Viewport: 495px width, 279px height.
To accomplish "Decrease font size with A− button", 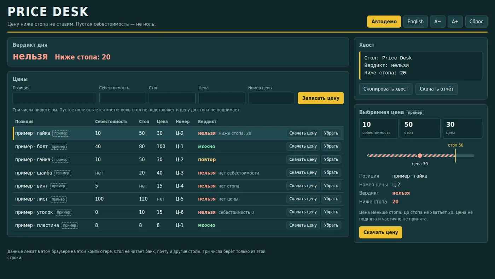I will click(x=438, y=22).
